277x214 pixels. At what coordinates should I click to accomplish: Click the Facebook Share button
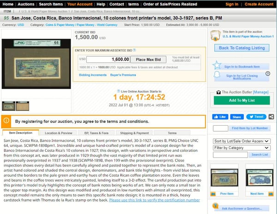(x=237, y=117)
